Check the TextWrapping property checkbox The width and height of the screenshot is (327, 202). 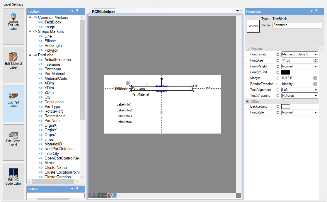click(x=277, y=96)
